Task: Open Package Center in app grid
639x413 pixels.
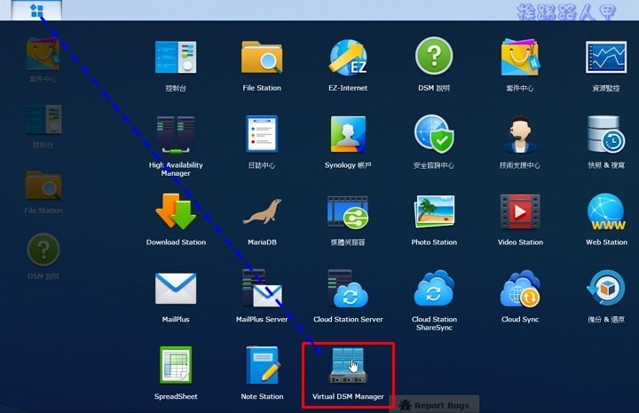Action: (x=520, y=57)
